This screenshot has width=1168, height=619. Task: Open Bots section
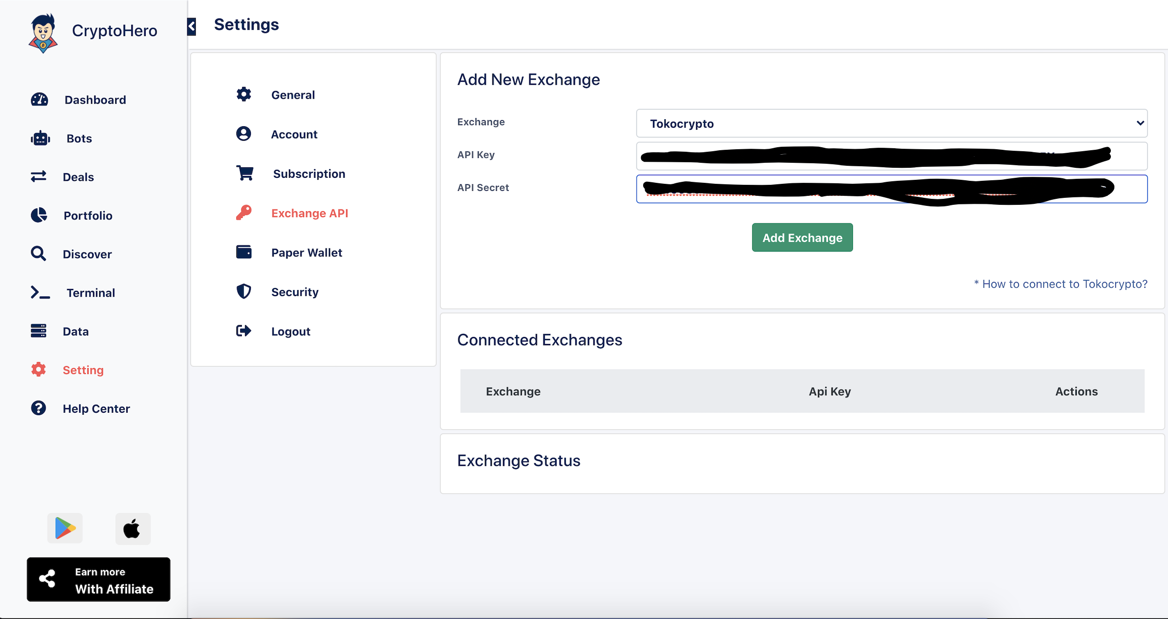point(79,138)
